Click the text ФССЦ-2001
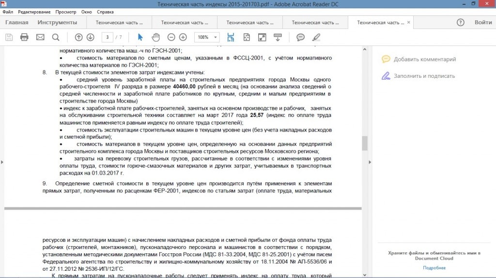 pyautogui.click(x=248, y=58)
